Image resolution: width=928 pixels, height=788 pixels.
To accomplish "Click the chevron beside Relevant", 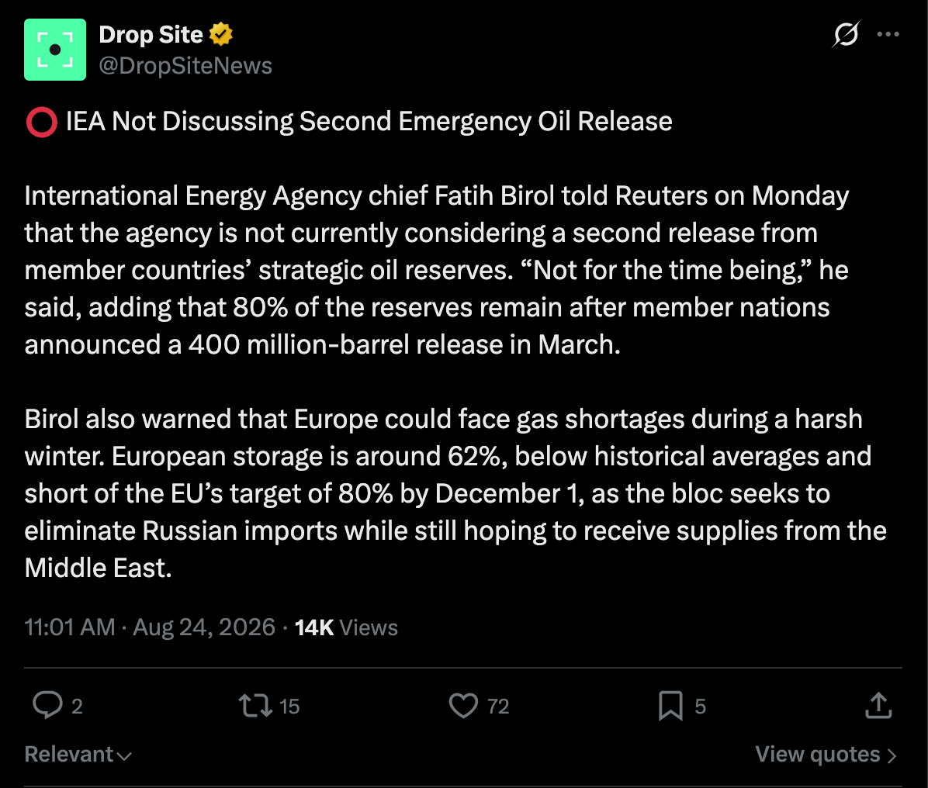I will (x=124, y=756).
